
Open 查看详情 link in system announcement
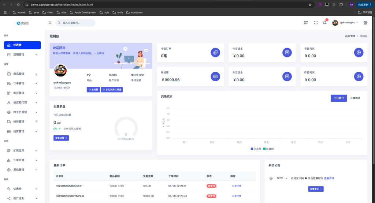pos(329,178)
